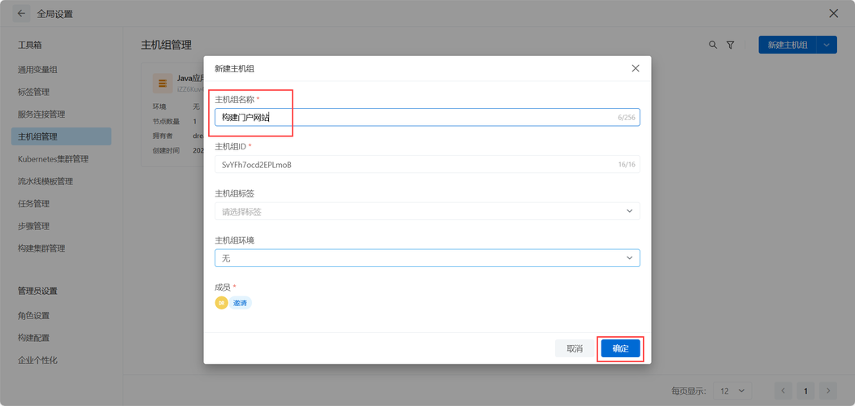Close the 新建主机组 dialog
The image size is (855, 406).
[x=636, y=69]
